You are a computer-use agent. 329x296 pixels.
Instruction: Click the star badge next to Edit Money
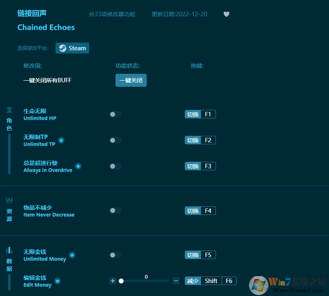pos(57,280)
